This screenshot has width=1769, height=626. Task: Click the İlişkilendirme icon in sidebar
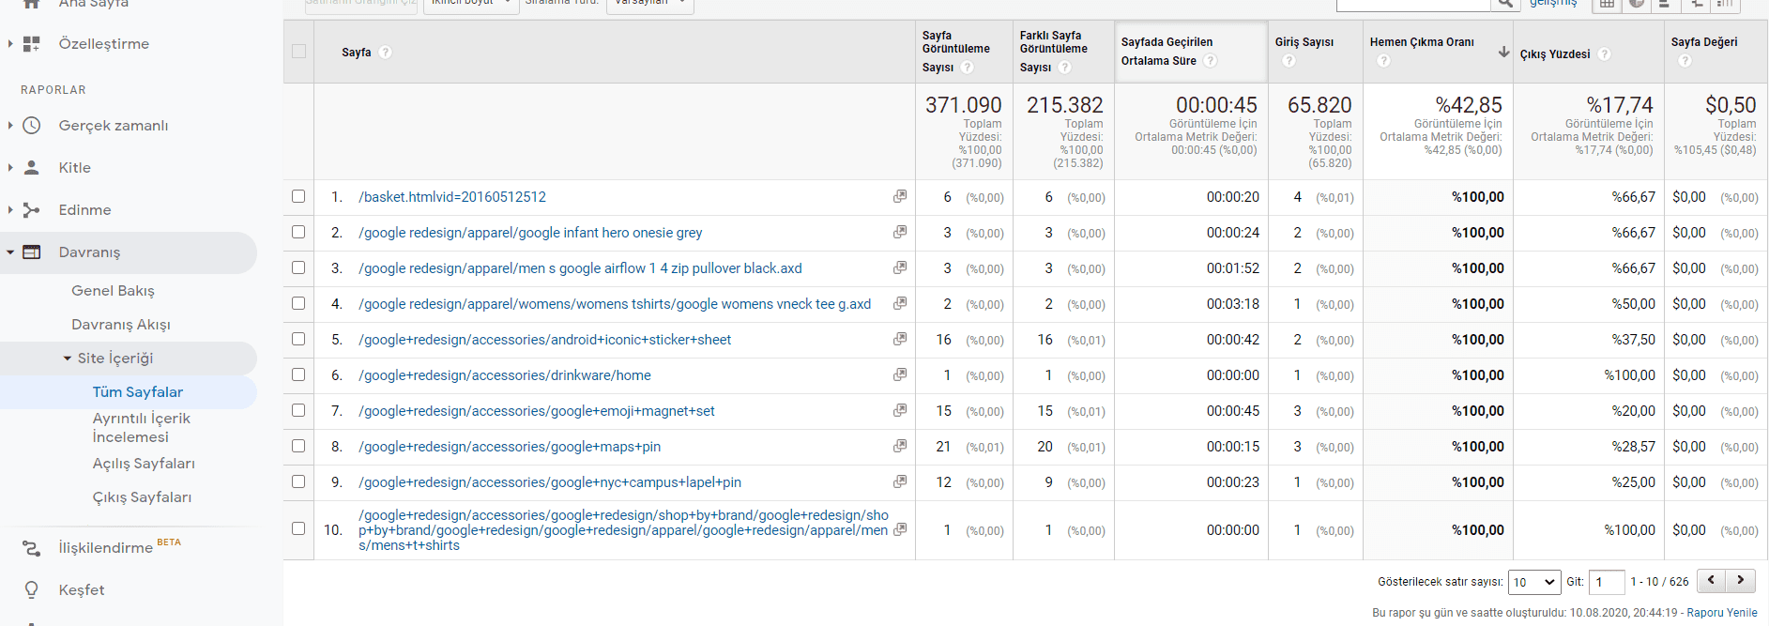click(32, 548)
